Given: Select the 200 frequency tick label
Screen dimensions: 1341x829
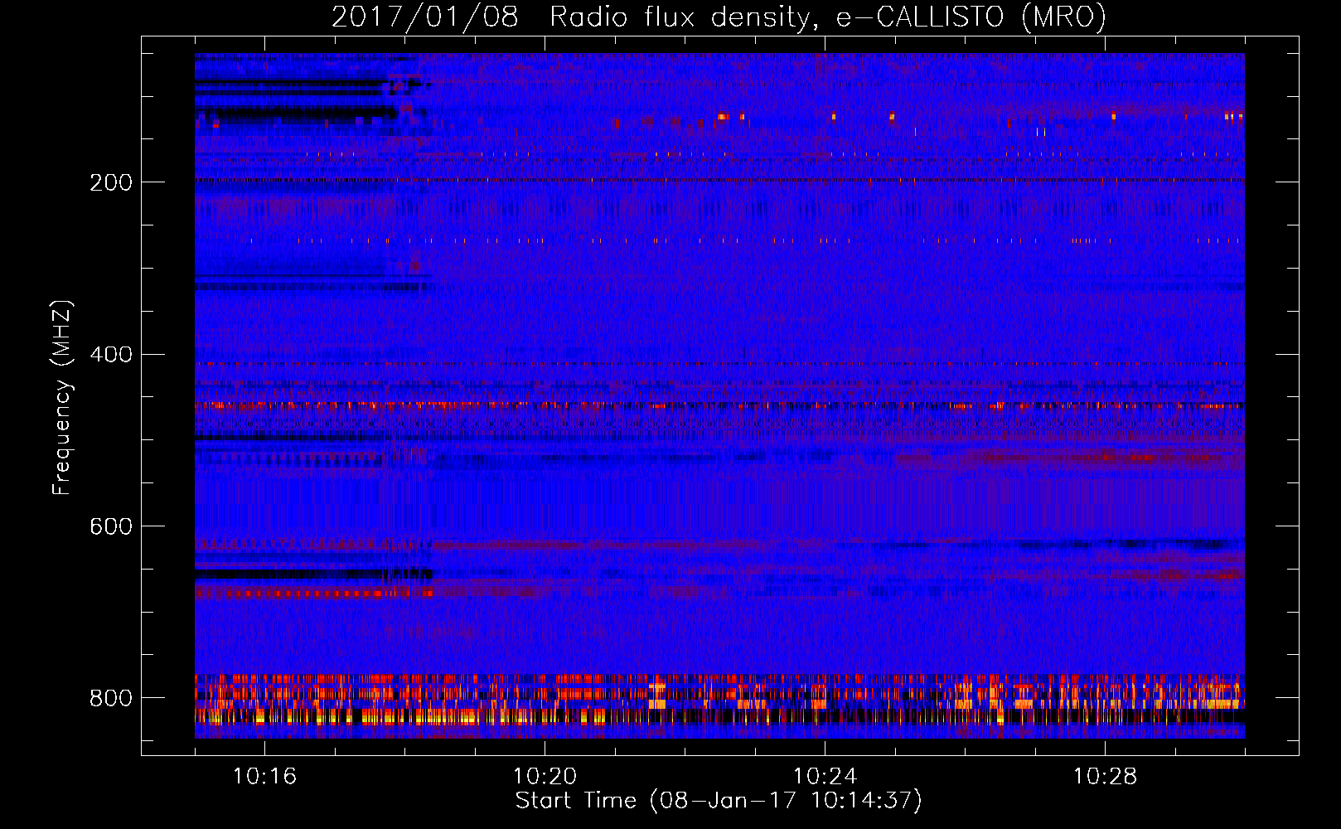Looking at the screenshot, I should point(111,182).
